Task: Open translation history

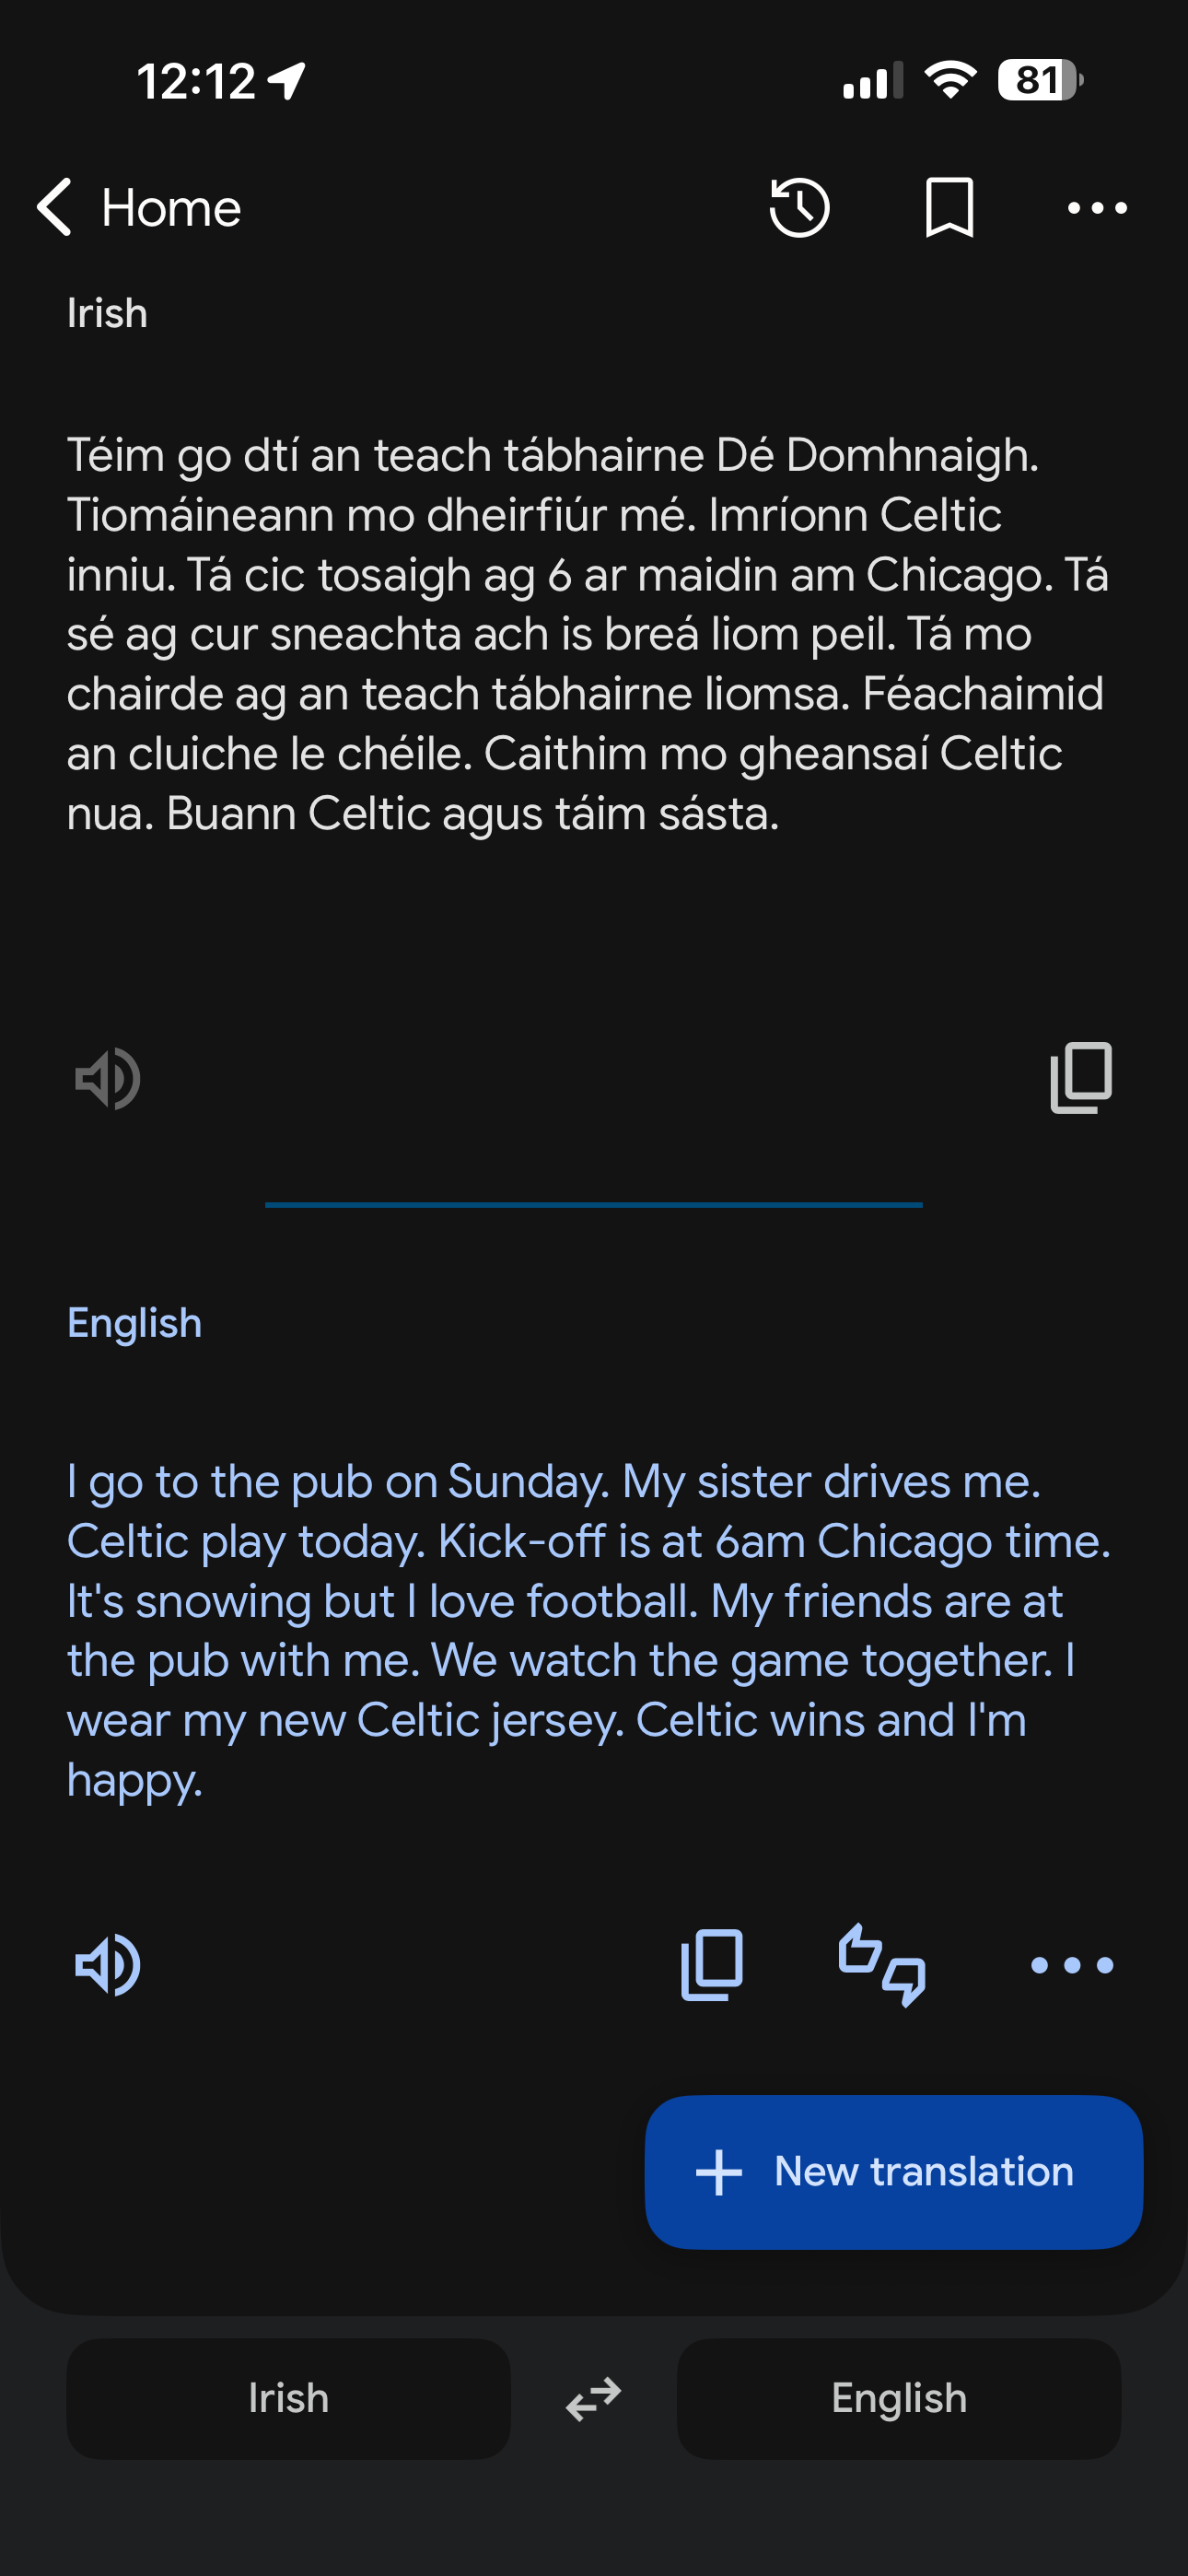Action: pos(799,208)
